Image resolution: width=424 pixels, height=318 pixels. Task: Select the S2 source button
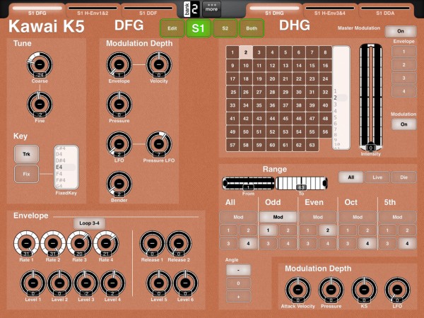[225, 28]
